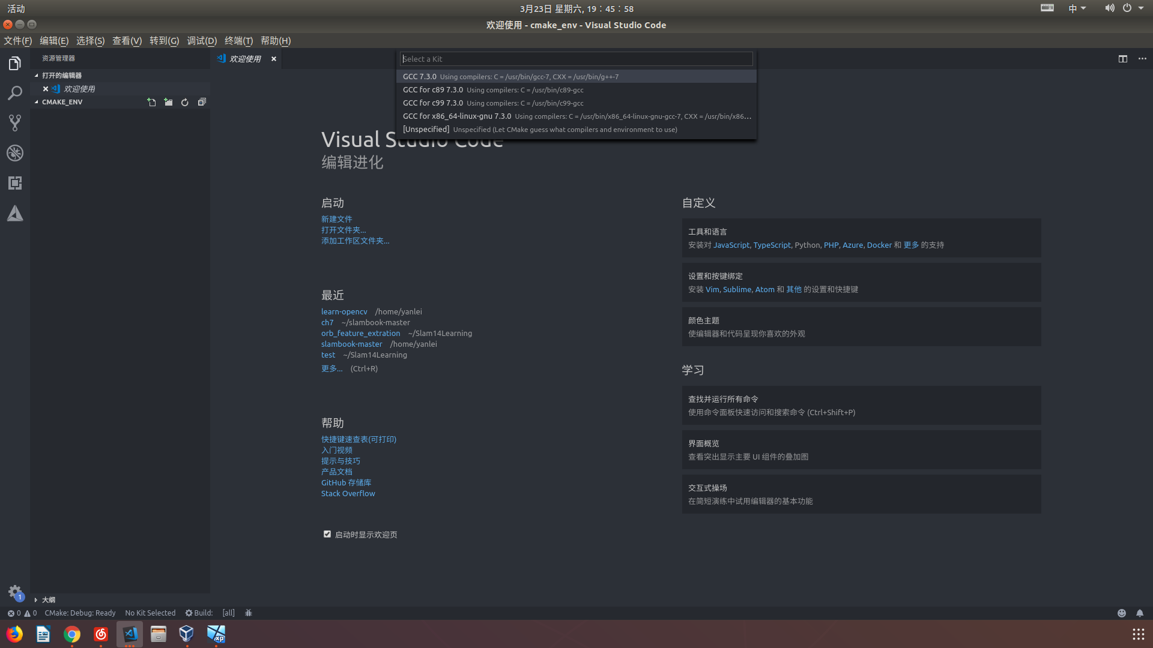Open NetEase Music from the dock
1153x648 pixels.
pyautogui.click(x=101, y=634)
